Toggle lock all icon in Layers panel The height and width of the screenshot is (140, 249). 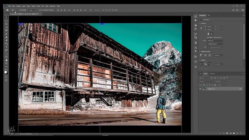(x=215, y=85)
